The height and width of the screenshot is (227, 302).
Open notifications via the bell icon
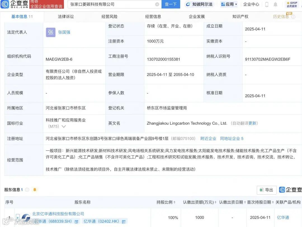275,4
